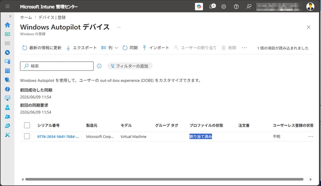
Task: Open the toolbar overflow ellipsis menu
Action: pos(244,48)
